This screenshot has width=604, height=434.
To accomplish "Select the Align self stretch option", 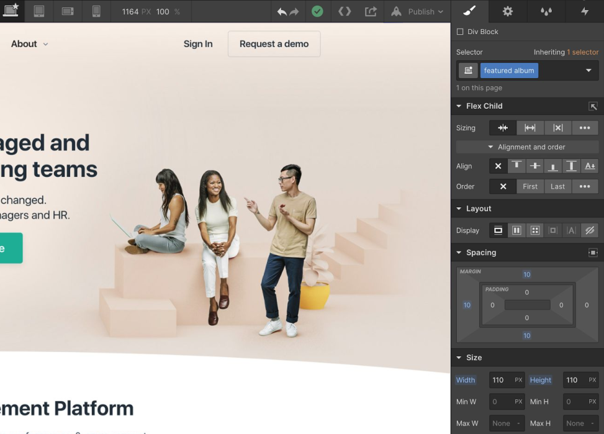I will [571, 166].
